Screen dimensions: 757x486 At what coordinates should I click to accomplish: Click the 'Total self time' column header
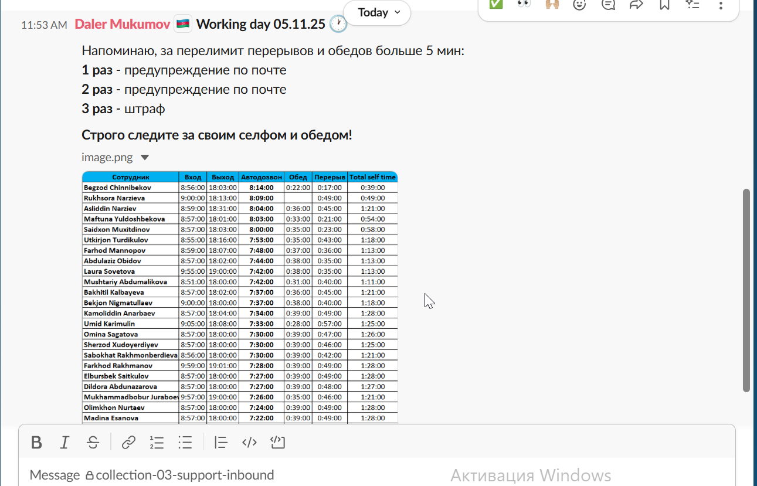372,177
